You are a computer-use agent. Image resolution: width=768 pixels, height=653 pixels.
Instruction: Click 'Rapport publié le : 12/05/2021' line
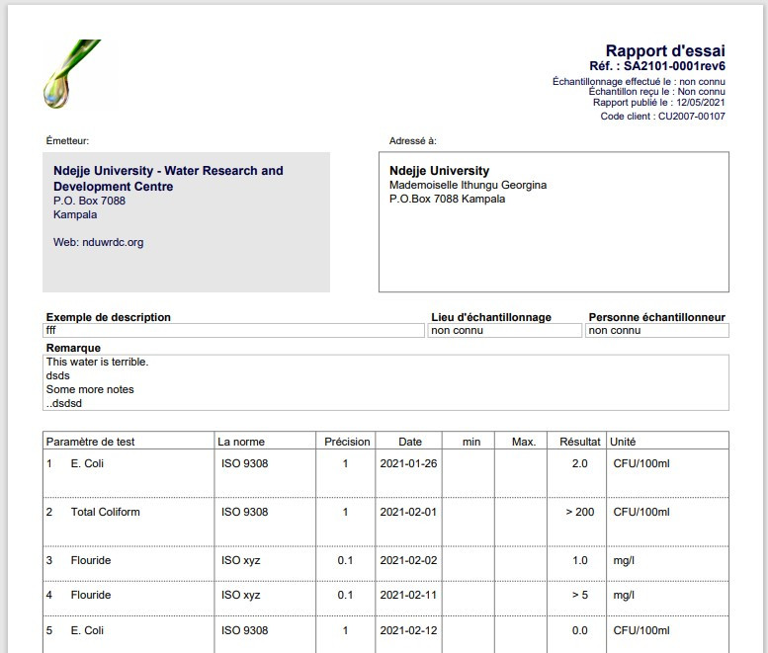click(658, 103)
